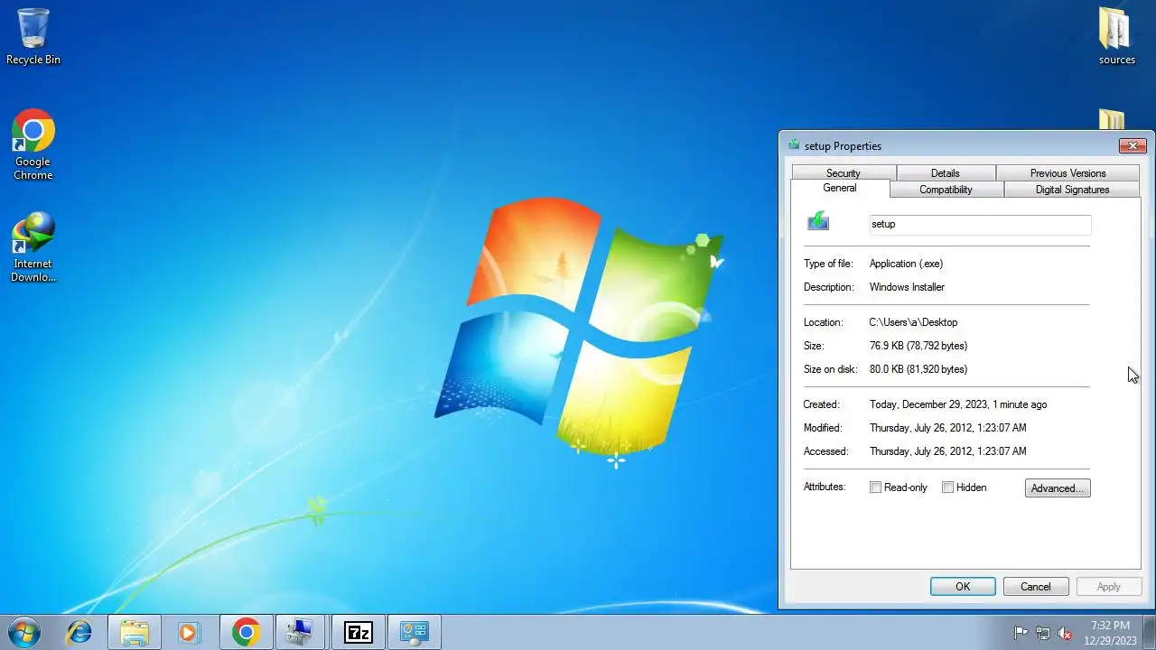Click the file name field containing setup
This screenshot has height=650, width=1156.
click(980, 224)
